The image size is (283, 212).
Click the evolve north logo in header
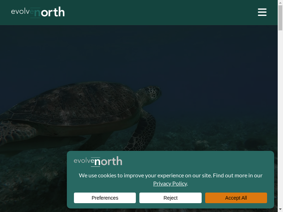click(38, 12)
